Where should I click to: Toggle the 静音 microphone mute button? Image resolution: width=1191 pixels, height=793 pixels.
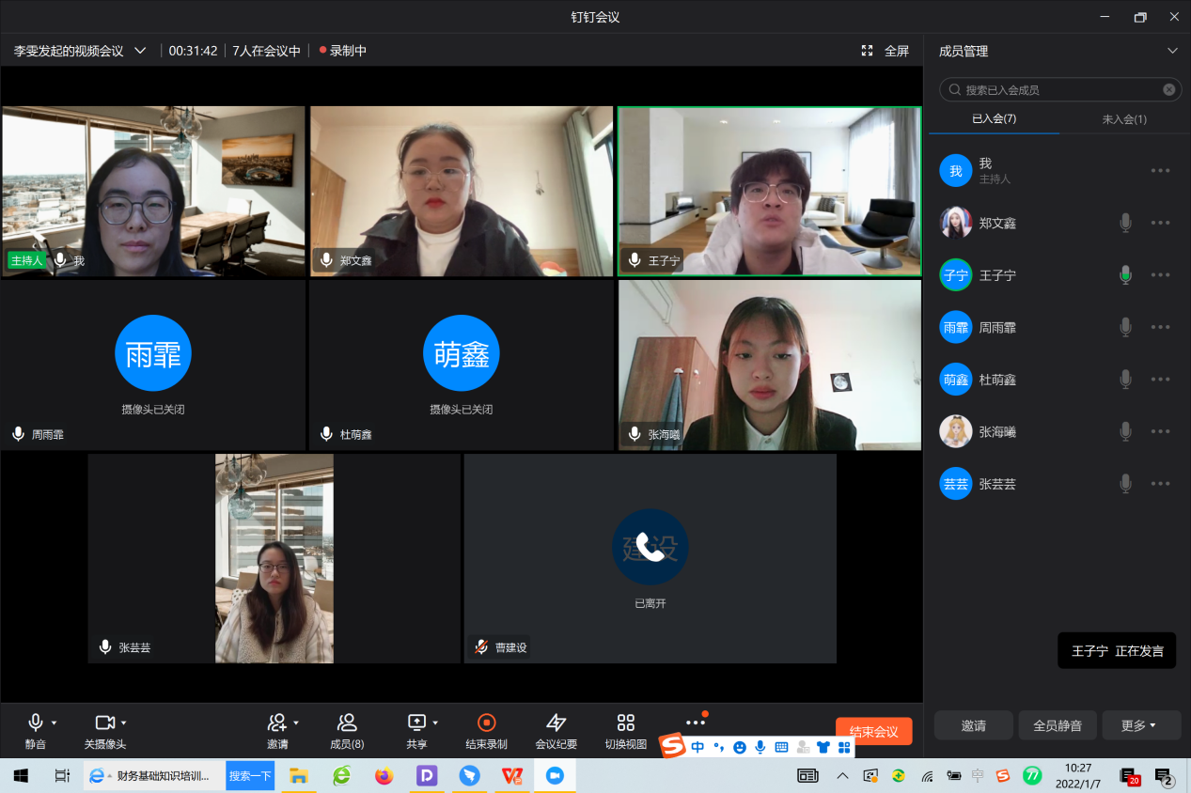click(x=36, y=723)
